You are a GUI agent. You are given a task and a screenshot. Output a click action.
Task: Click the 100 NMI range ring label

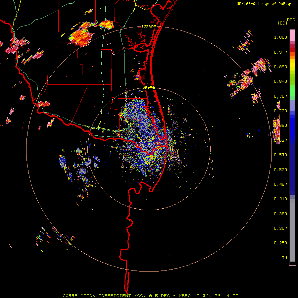point(149,26)
